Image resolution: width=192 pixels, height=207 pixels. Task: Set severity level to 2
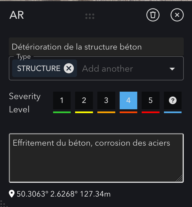(x=84, y=100)
